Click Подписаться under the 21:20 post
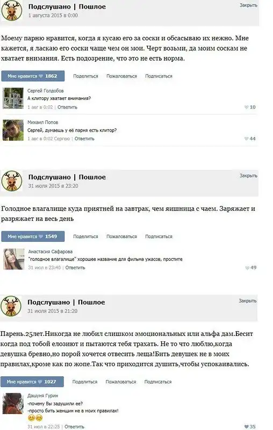The image size is (273, 430). click(158, 382)
